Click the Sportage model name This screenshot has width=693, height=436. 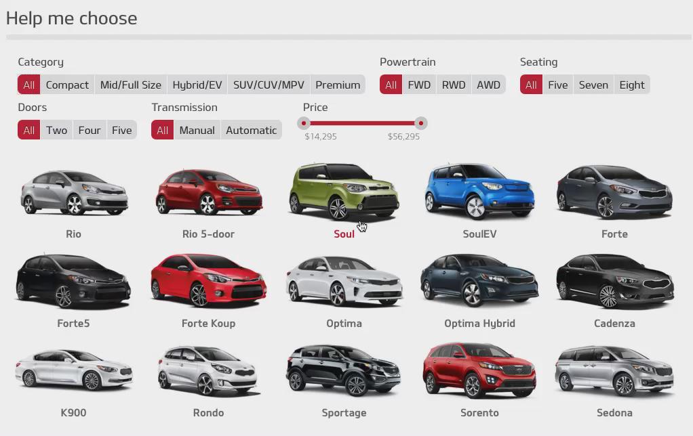pyautogui.click(x=344, y=412)
